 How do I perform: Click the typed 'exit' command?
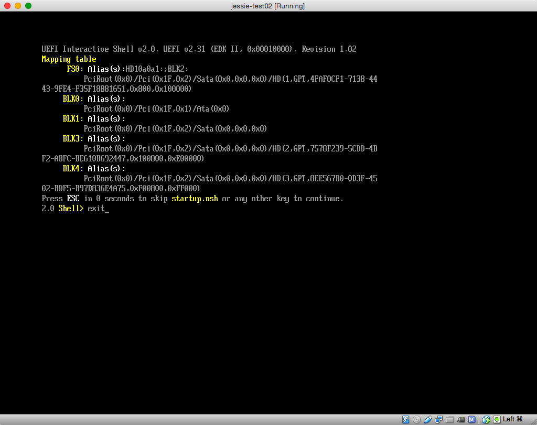pyautogui.click(x=96, y=209)
